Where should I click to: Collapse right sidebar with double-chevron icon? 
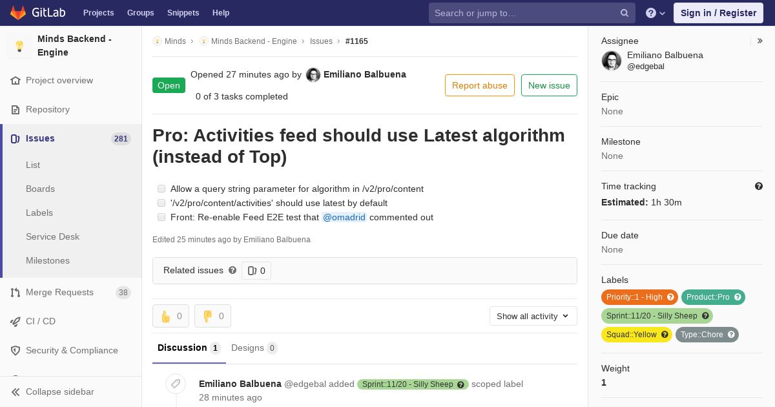click(x=760, y=41)
